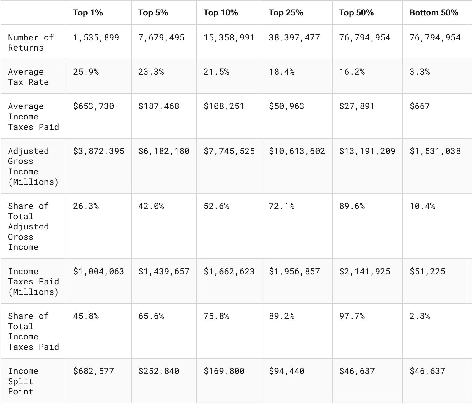472x406 pixels.
Task: Click the Average Income Taxes Paid label
Action: [x=33, y=117]
